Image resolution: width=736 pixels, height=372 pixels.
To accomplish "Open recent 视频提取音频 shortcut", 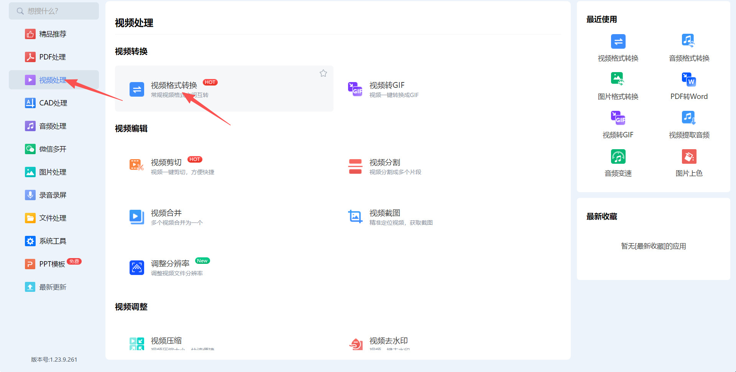I will coord(689,125).
